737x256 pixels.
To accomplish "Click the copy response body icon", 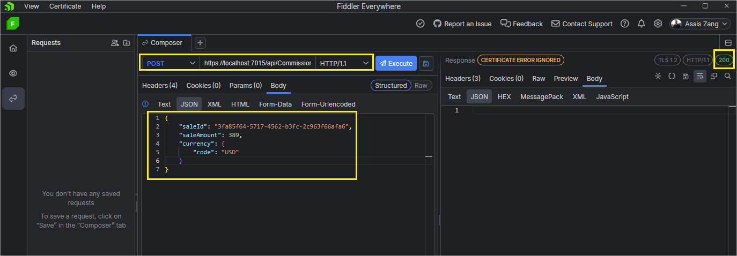I will tap(713, 76).
